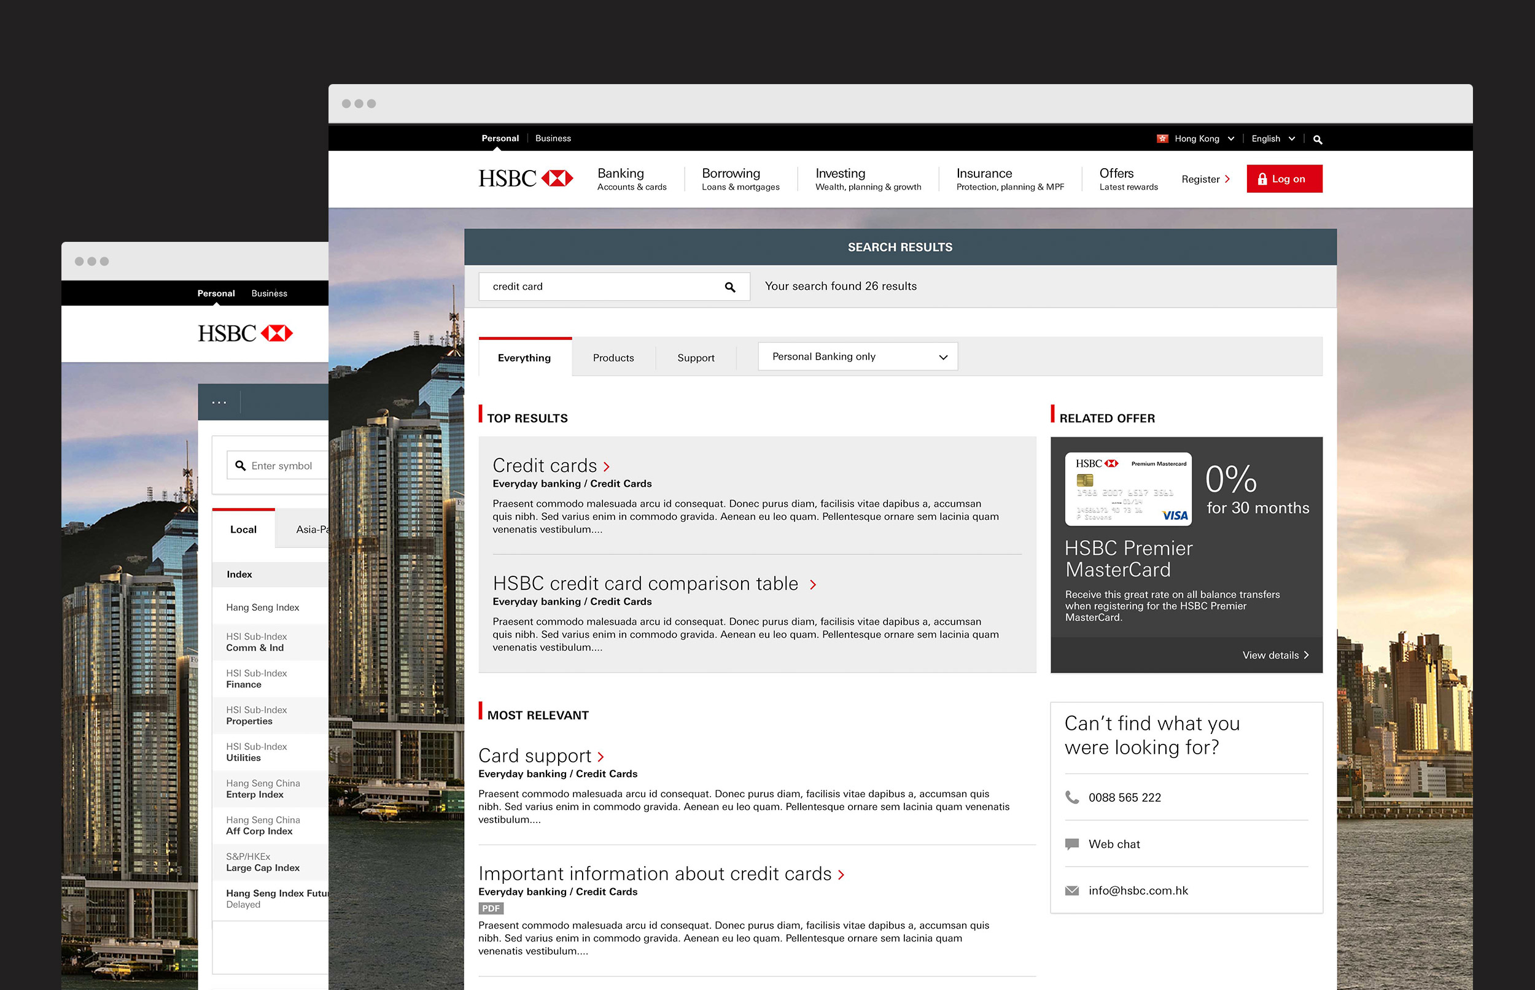Select Hang Seng China Enterp Index row

pos(270,789)
